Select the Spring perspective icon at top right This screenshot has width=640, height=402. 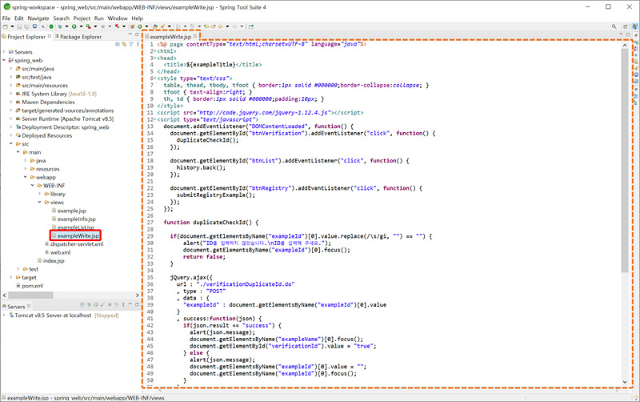pos(634,26)
